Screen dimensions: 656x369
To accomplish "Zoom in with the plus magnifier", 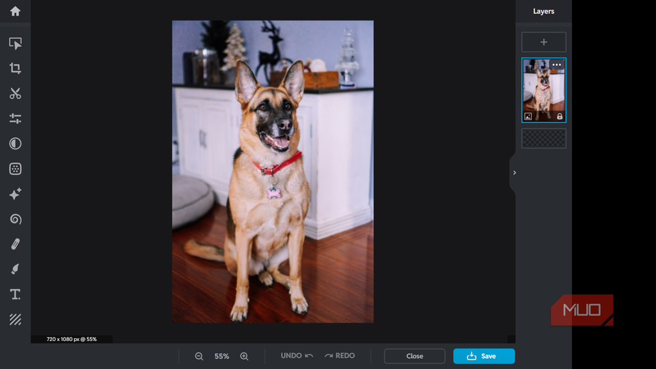I will [245, 357].
